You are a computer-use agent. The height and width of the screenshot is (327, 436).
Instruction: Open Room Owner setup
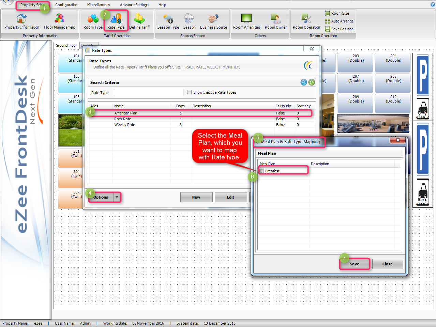tap(276, 21)
